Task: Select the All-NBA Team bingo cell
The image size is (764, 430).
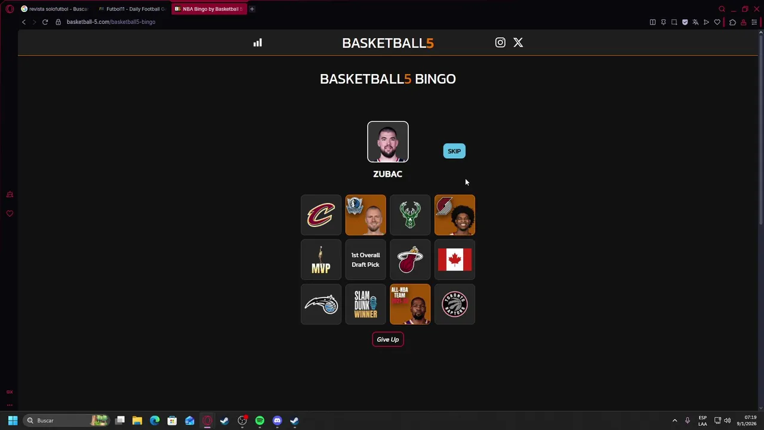Action: point(410,305)
